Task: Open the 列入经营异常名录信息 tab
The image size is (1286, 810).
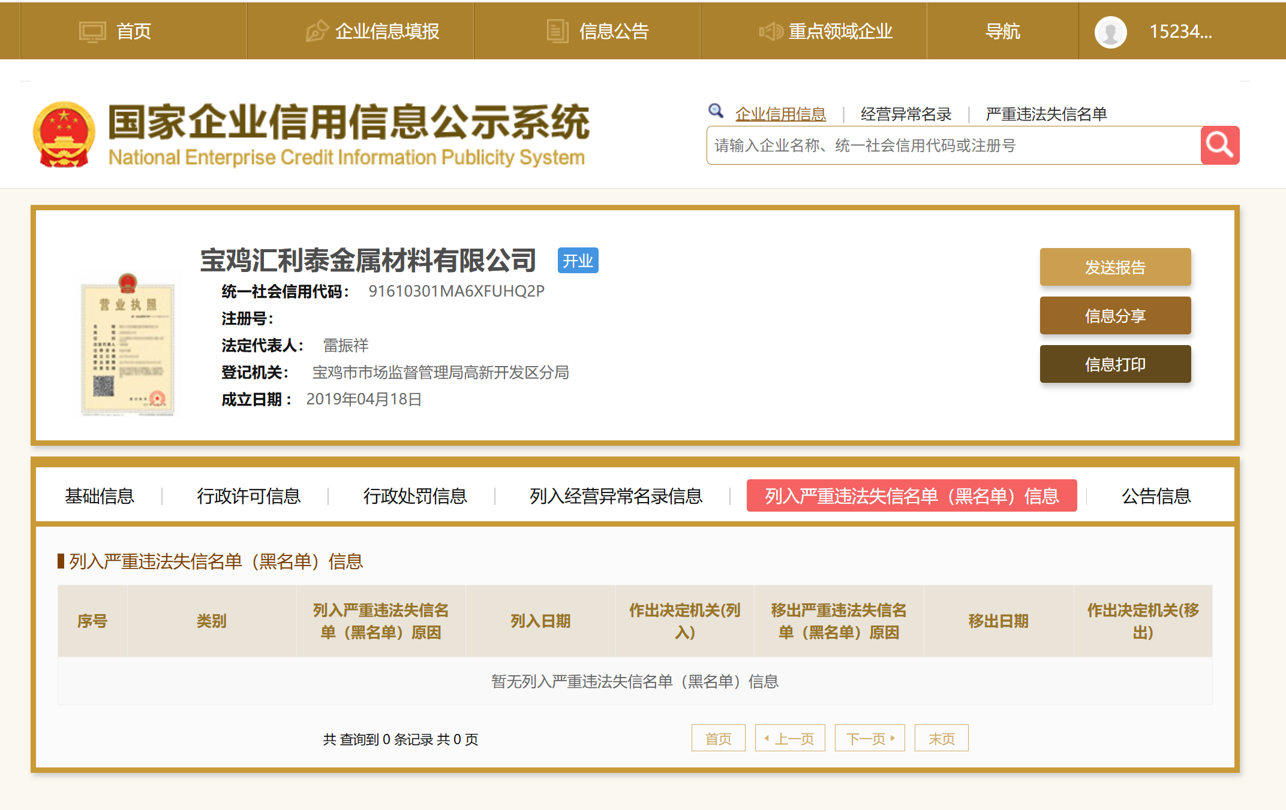Action: point(616,496)
